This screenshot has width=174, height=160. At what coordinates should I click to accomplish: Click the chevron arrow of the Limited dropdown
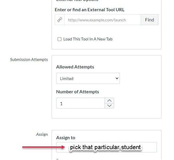click(x=117, y=78)
